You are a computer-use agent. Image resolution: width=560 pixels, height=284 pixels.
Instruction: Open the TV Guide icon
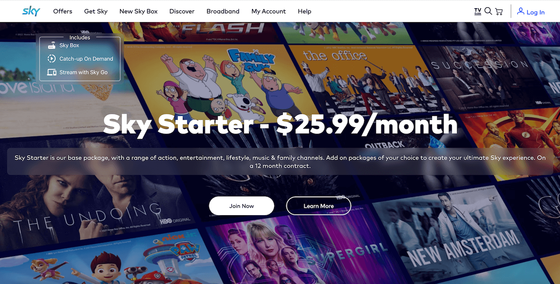pos(478,11)
